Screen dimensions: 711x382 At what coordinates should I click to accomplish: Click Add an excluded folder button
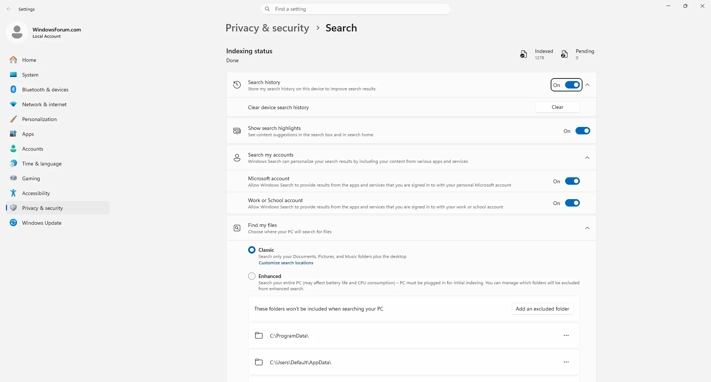point(542,309)
